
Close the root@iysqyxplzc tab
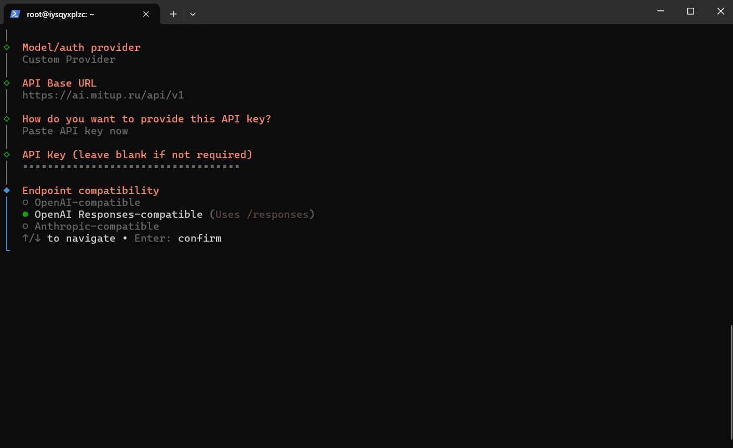146,14
